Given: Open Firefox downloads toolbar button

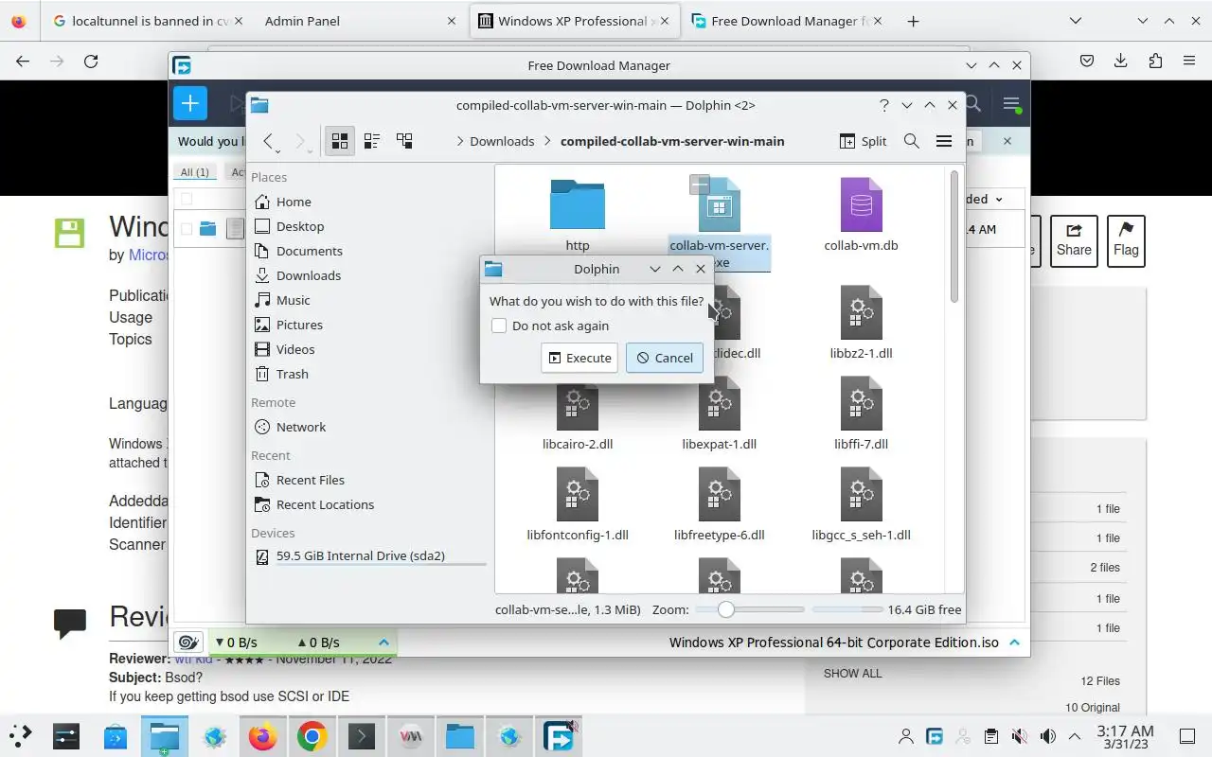Looking at the screenshot, I should click(x=1121, y=61).
